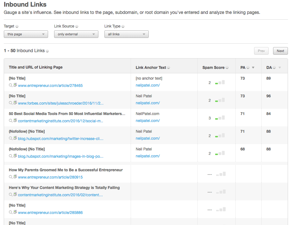
Task: Click page icon for hubspot twitter-increase row
Action: [15, 138]
